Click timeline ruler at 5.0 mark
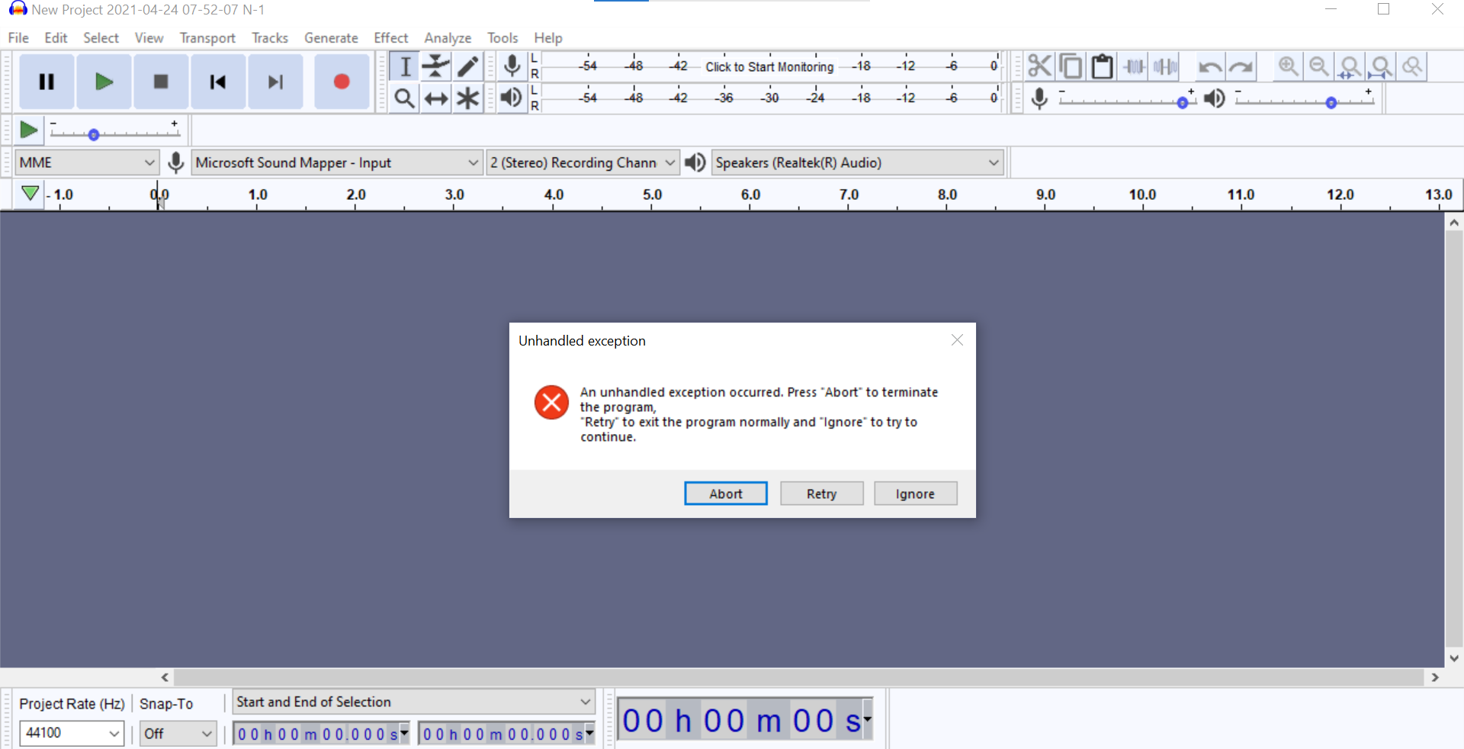This screenshot has height=749, width=1464. click(x=652, y=195)
